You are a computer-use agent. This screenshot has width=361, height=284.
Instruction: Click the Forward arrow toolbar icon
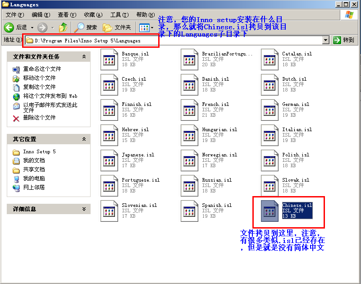pyautogui.click(x=42, y=27)
